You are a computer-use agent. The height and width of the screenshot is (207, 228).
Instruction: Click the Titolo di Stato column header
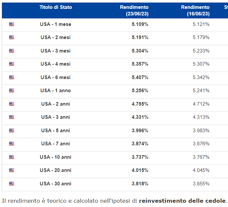pos(56,7)
